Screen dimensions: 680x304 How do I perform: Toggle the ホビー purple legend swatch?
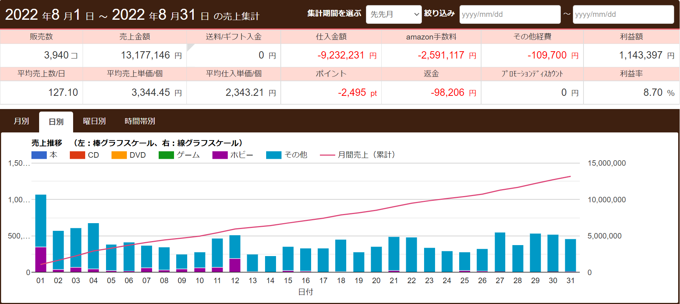pyautogui.click(x=220, y=155)
